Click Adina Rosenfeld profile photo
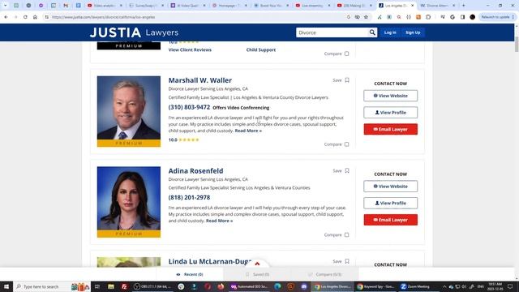The image size is (519, 292). coord(129,198)
